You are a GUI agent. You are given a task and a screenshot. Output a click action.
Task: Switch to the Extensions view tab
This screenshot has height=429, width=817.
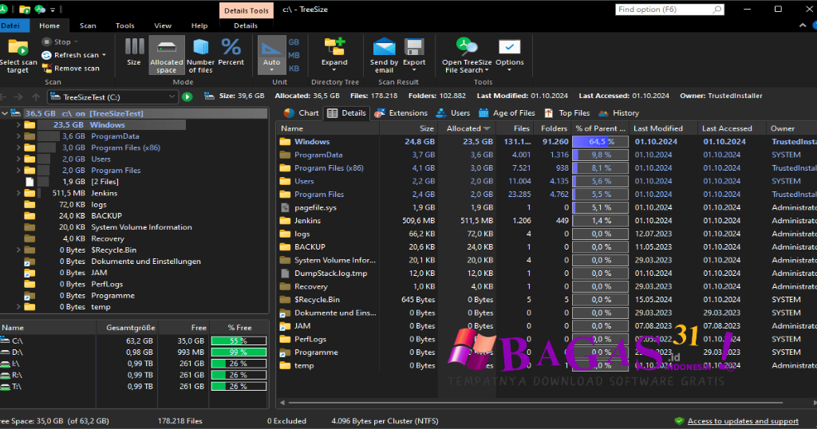(401, 113)
